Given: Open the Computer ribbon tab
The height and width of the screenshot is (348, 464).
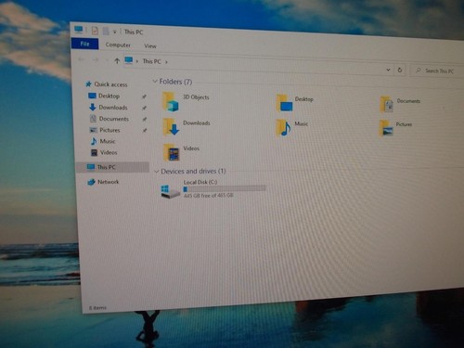Looking at the screenshot, I should pos(118,45).
